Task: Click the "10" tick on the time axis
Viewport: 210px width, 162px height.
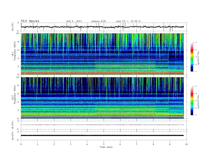Action: pyautogui.click(x=186, y=144)
